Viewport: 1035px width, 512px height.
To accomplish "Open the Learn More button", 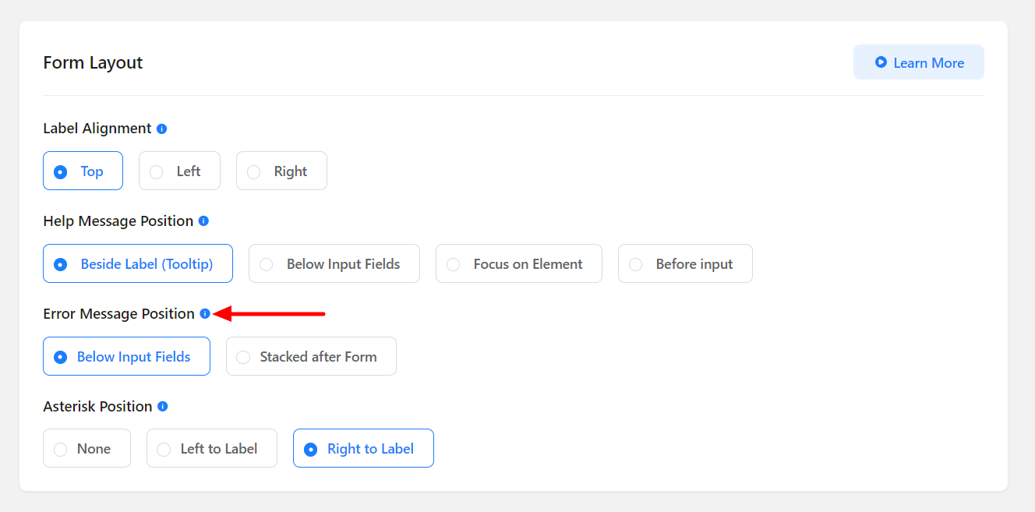I will tap(919, 62).
